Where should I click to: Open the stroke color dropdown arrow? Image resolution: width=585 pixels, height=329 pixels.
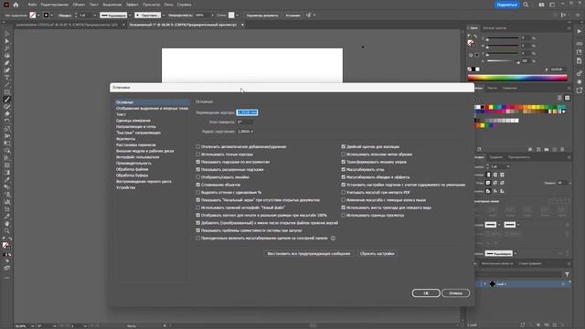tap(51, 16)
